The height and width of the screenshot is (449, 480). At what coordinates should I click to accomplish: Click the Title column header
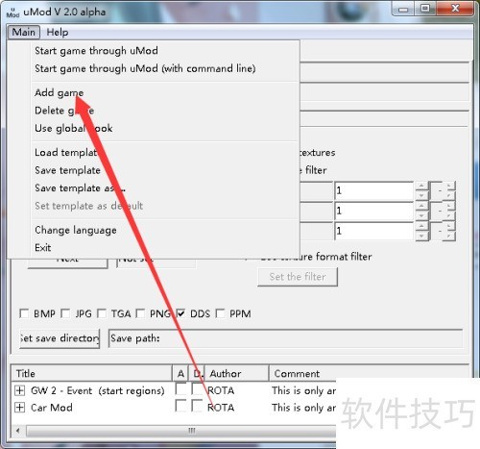(92, 373)
